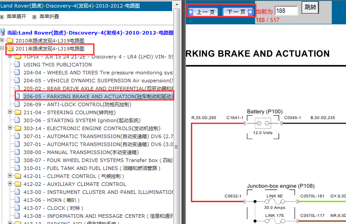Open 303-06 STARTING SYSTEM Ignition document
This screenshot has height=224, width=346.
(x=82, y=120)
